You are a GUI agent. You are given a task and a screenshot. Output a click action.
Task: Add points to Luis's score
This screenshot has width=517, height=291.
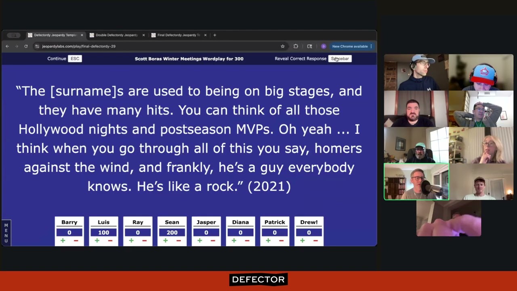pyautogui.click(x=97, y=240)
